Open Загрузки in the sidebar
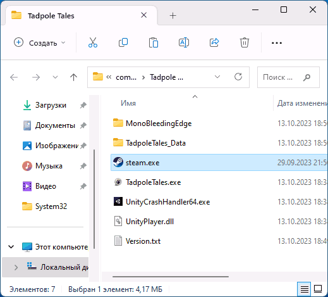Image resolution: width=328 pixels, height=297 pixels. point(51,105)
